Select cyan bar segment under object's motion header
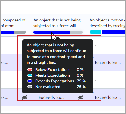This screenshot has height=114, width=126. (96, 32)
